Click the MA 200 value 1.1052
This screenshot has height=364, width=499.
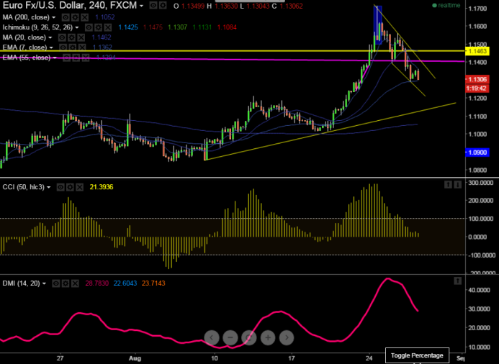click(105, 17)
